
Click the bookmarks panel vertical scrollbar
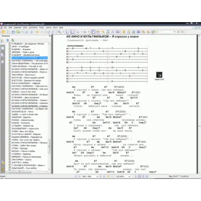(x=49, y=107)
